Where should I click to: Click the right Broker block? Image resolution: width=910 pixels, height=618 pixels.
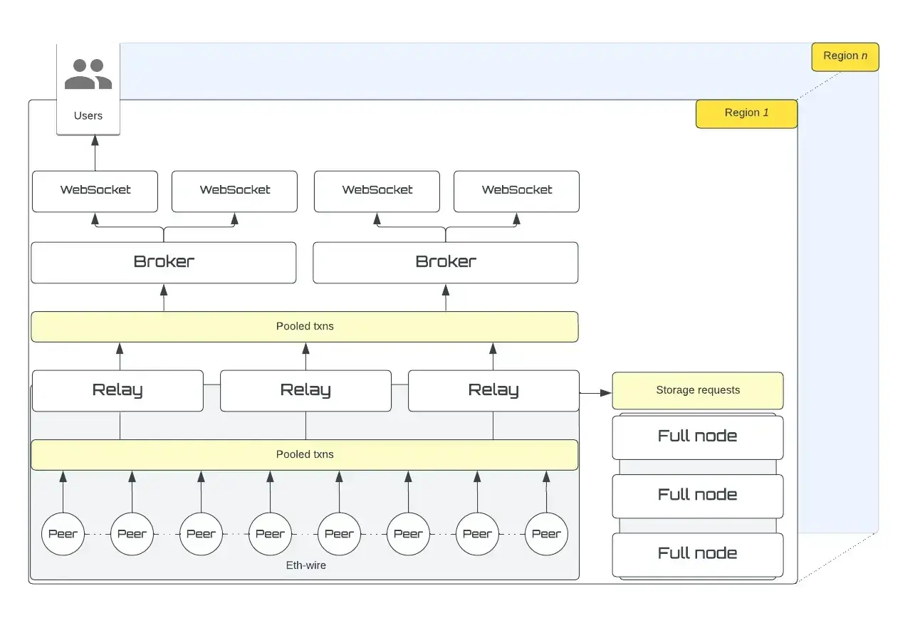coord(446,262)
